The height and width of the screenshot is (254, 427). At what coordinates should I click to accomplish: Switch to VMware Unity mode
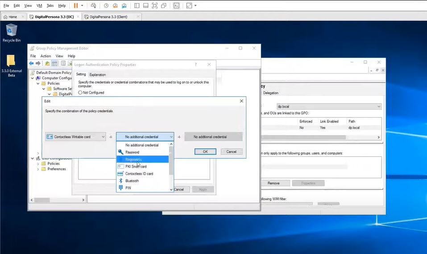pyautogui.click(x=164, y=5)
